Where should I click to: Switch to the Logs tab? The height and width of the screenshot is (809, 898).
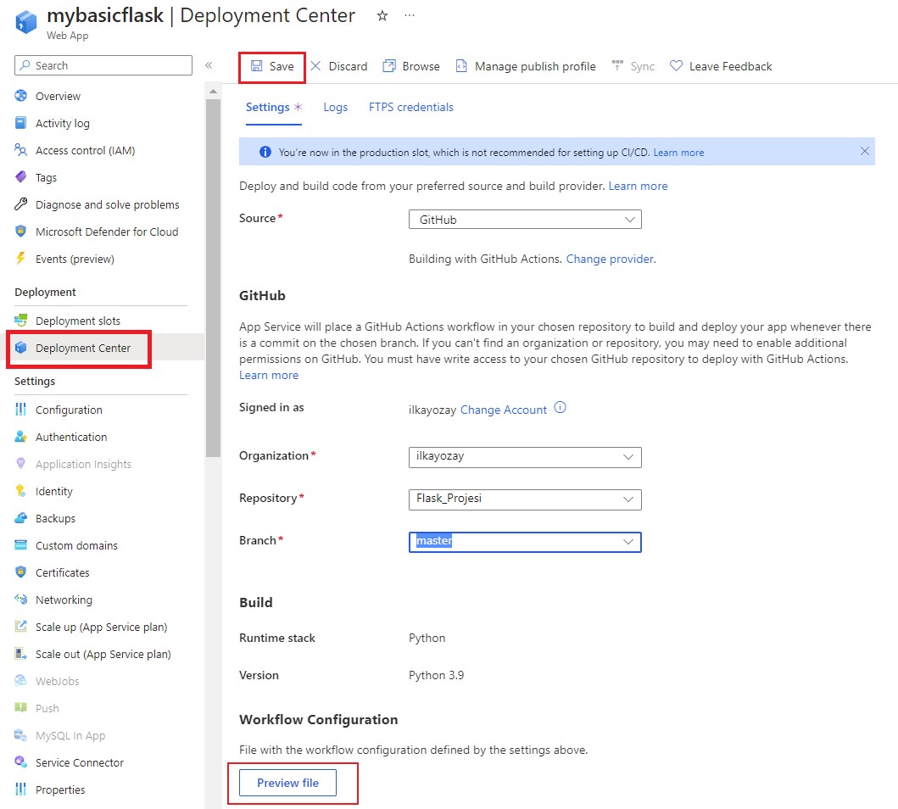tap(335, 108)
